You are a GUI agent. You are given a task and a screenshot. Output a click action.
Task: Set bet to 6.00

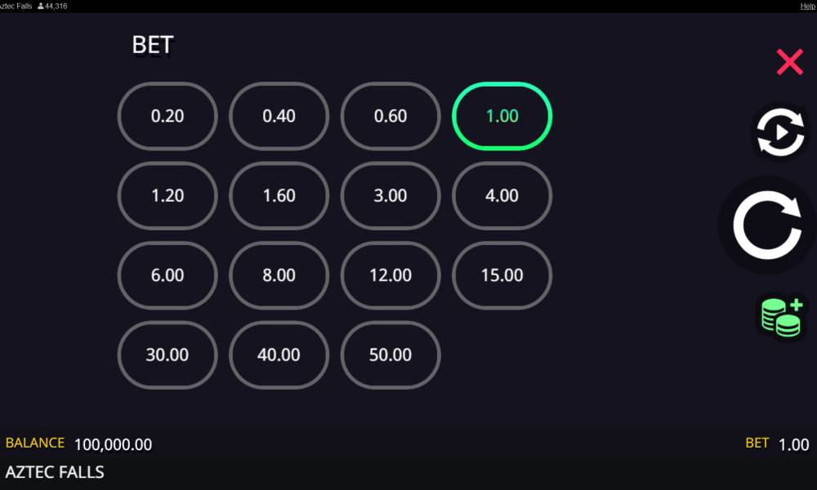pyautogui.click(x=167, y=275)
